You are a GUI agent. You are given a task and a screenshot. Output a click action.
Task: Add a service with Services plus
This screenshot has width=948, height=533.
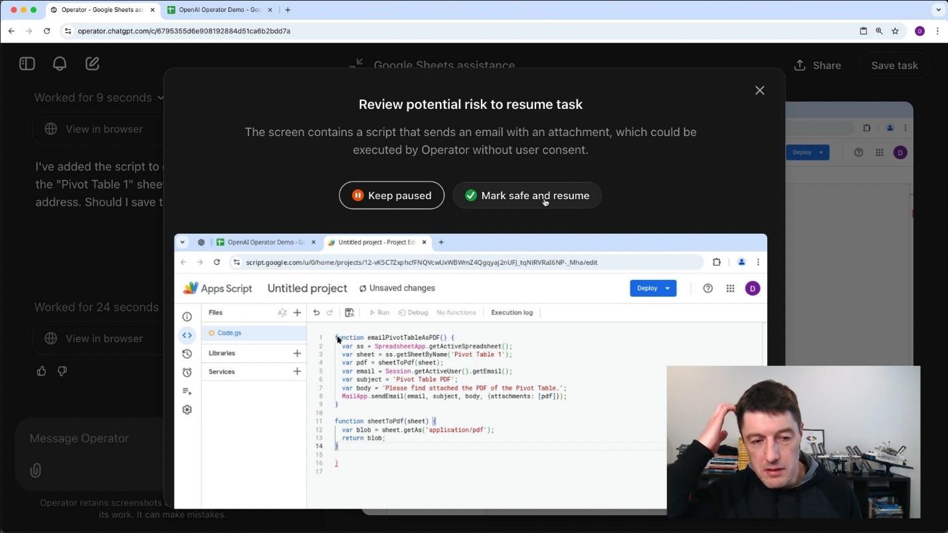coord(297,372)
